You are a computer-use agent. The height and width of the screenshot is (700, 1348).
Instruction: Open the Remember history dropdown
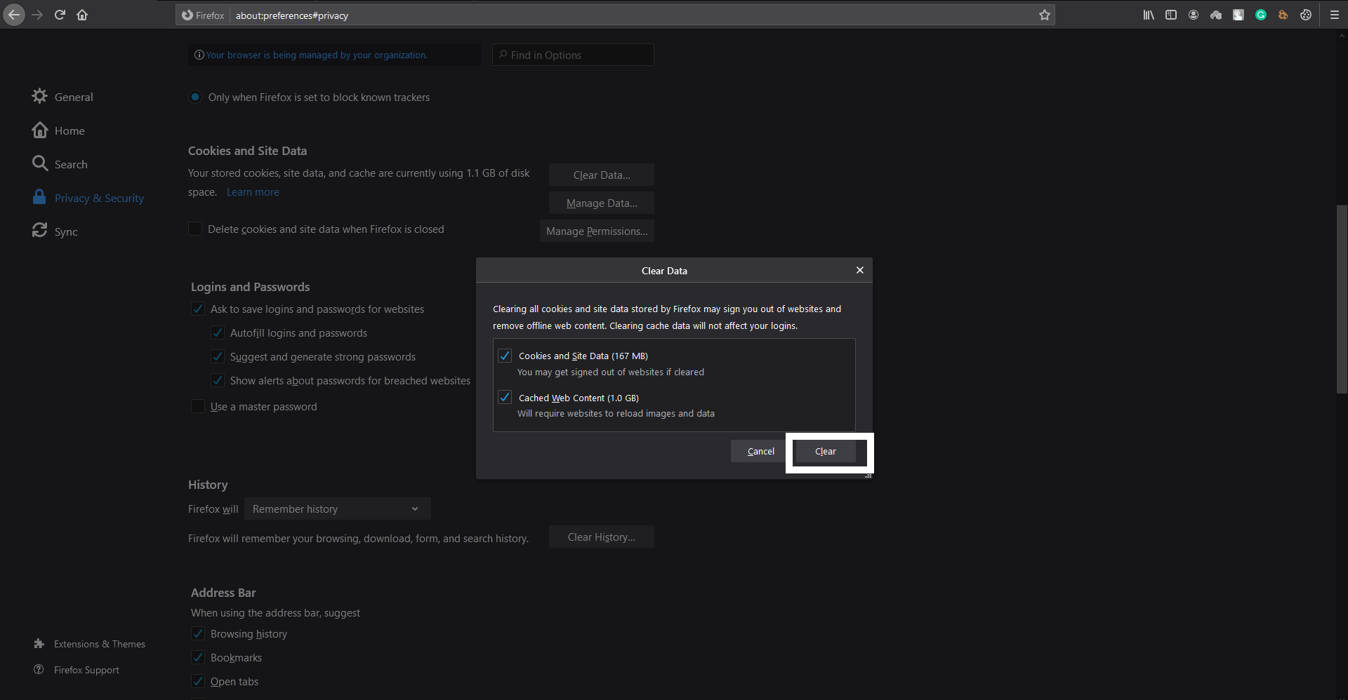tap(337, 509)
